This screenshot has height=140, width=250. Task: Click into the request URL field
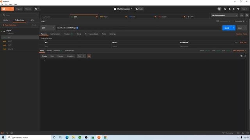pyautogui.click(x=138, y=28)
